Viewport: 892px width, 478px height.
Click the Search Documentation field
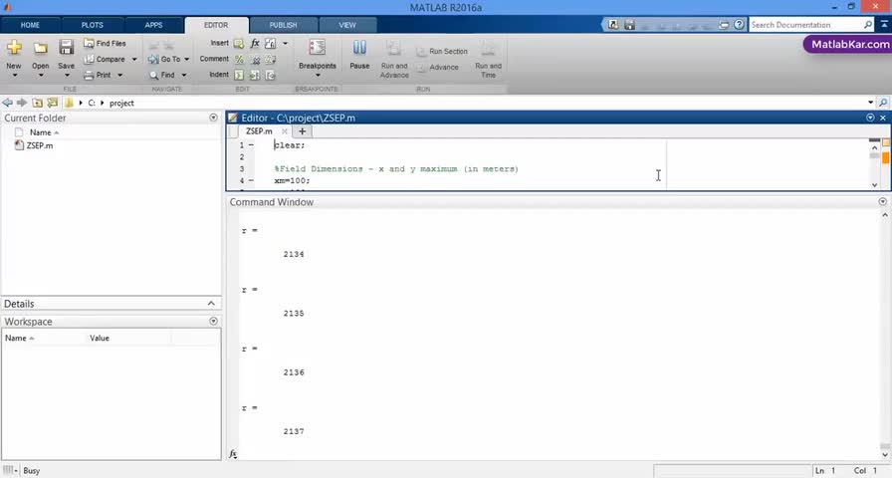(x=805, y=25)
